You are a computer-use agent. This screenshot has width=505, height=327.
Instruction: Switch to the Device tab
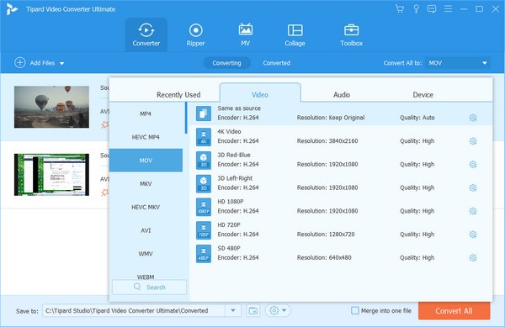click(423, 94)
